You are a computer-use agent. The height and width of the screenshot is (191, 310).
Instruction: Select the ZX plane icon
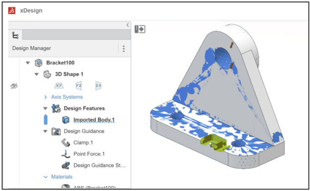coord(98,86)
